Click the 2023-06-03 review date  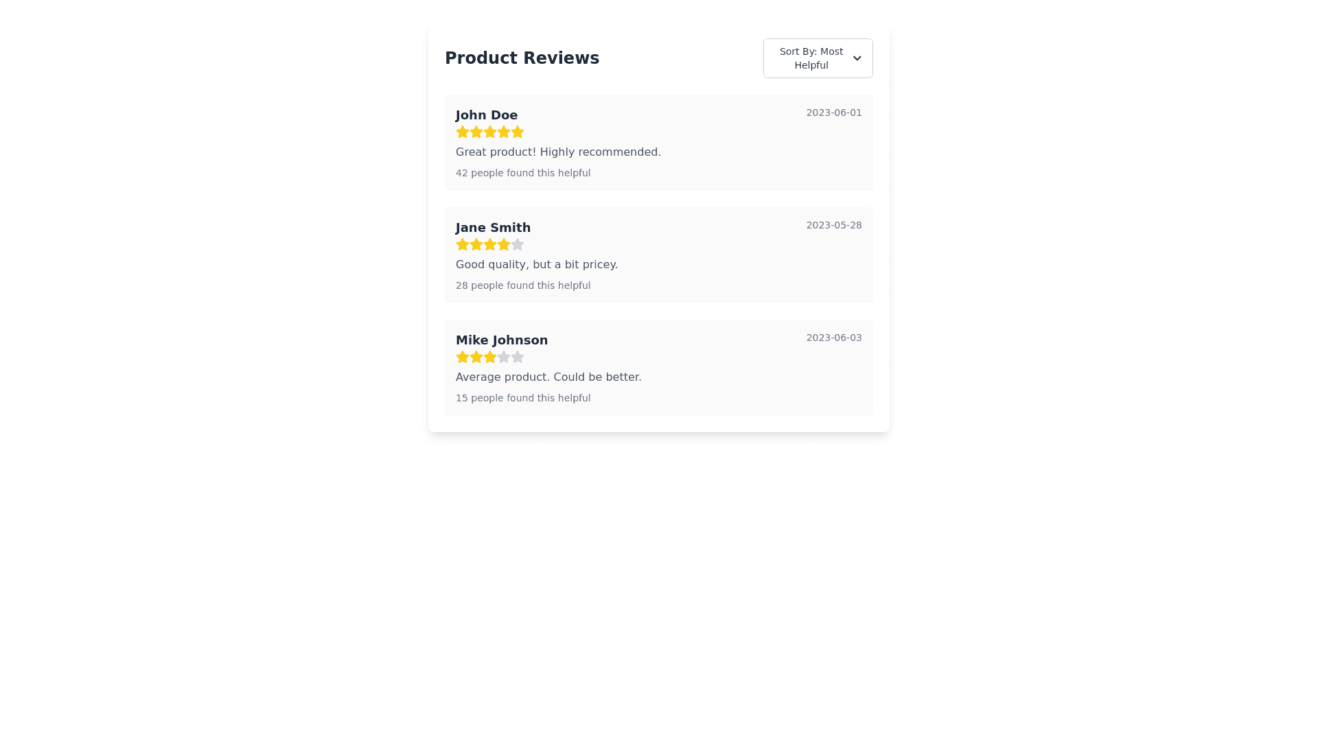click(x=833, y=338)
